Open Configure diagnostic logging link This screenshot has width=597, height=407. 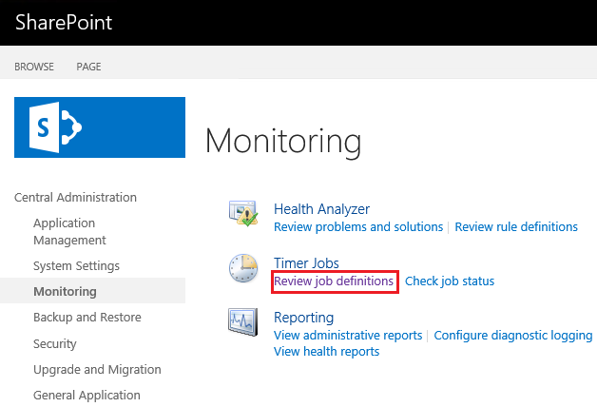pos(513,336)
